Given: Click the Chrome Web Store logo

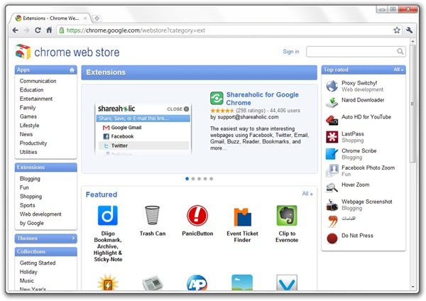Looking at the screenshot, I should point(67,52).
